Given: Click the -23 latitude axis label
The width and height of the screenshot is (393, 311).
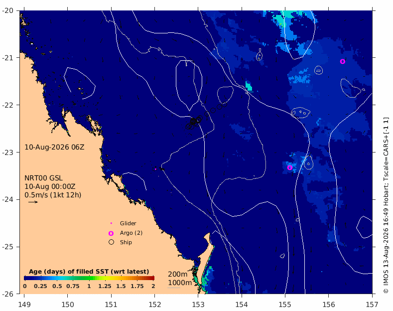Looking at the screenshot, I should (8, 152).
